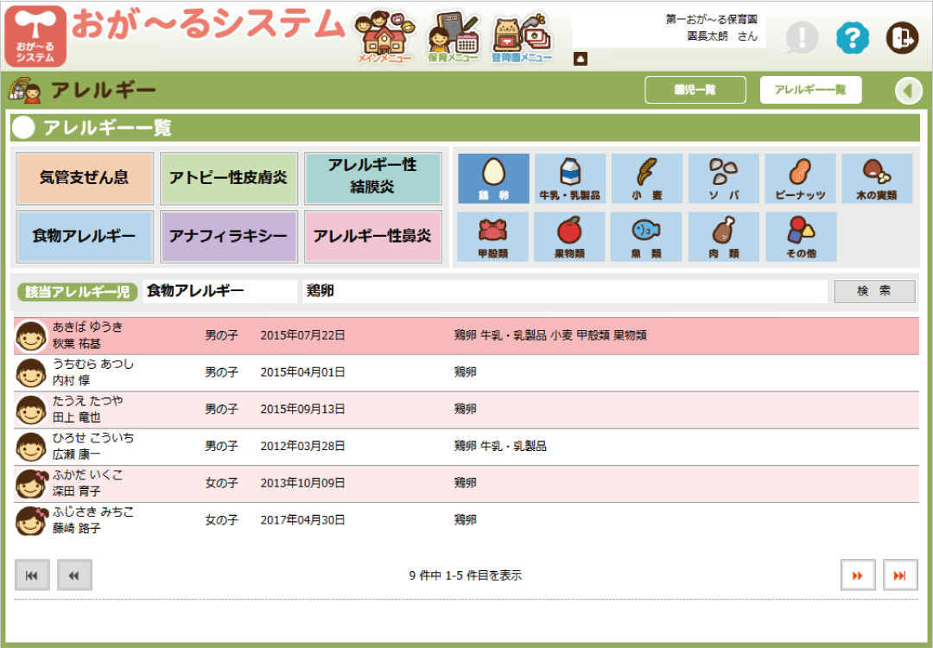Screen dimensions: 933x648
Task: Choose the アナフィラキシー category button
Action: (x=228, y=236)
